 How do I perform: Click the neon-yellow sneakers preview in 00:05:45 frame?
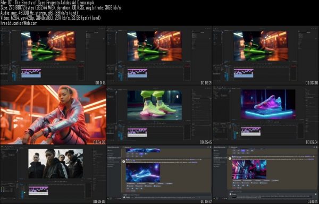pyautogui.click(x=154, y=105)
